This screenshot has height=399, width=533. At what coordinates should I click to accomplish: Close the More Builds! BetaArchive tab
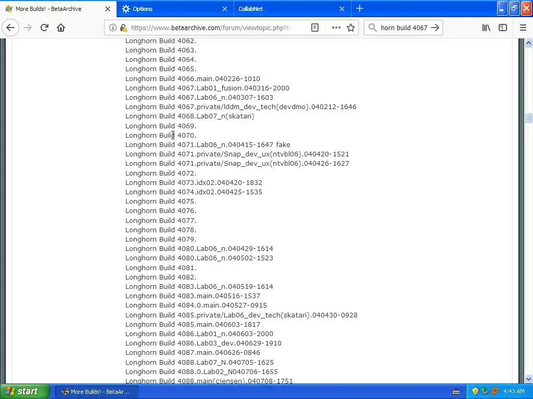point(108,9)
